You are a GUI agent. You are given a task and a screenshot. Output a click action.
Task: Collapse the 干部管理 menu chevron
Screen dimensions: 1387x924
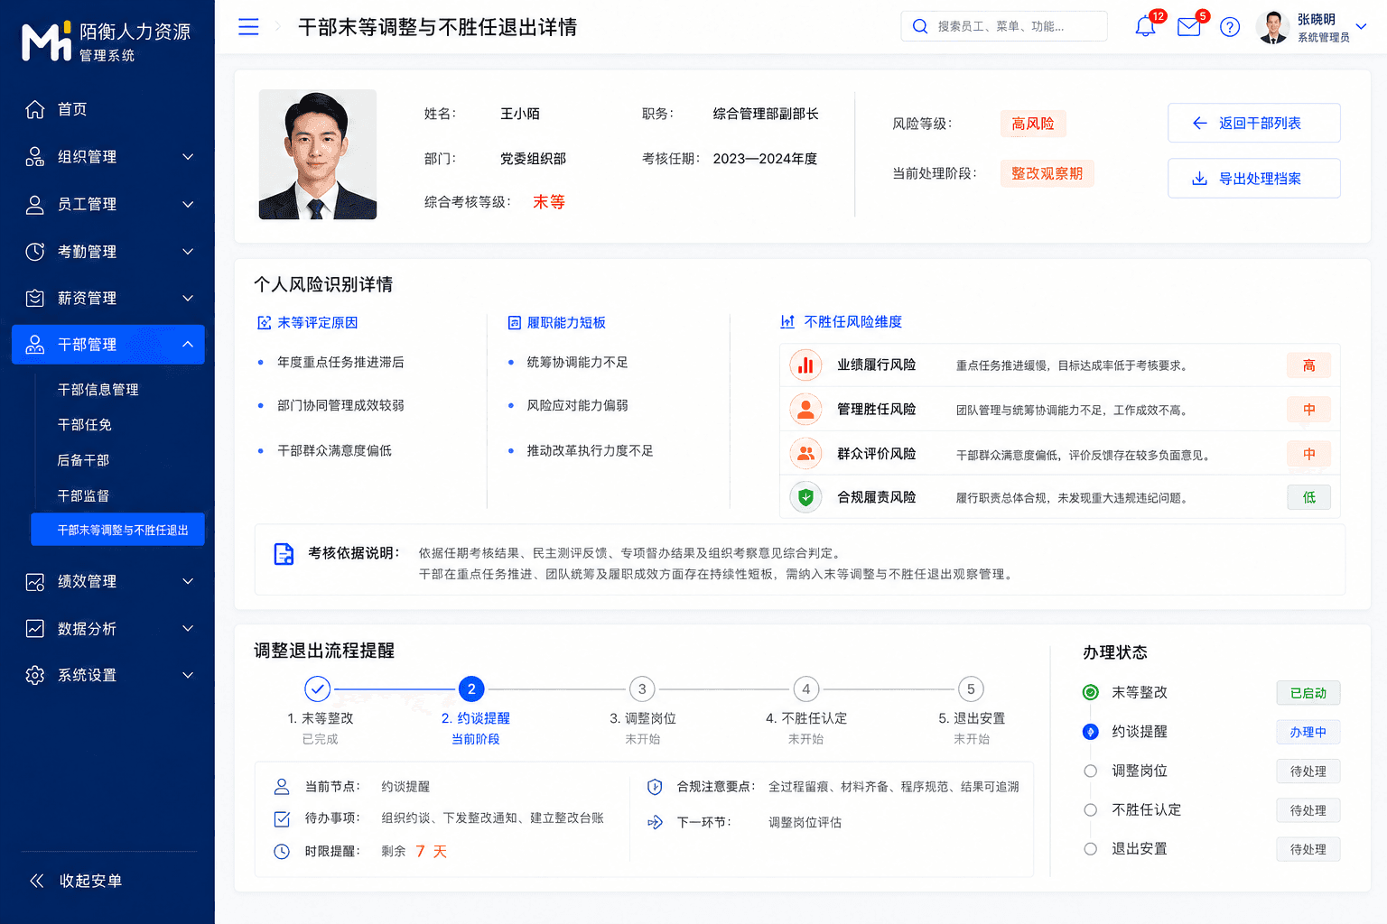188,344
